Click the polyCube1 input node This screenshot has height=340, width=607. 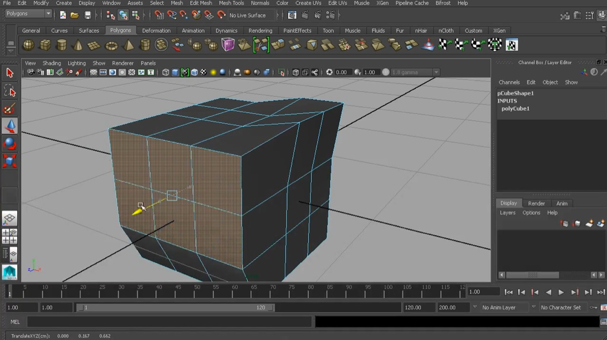(515, 109)
